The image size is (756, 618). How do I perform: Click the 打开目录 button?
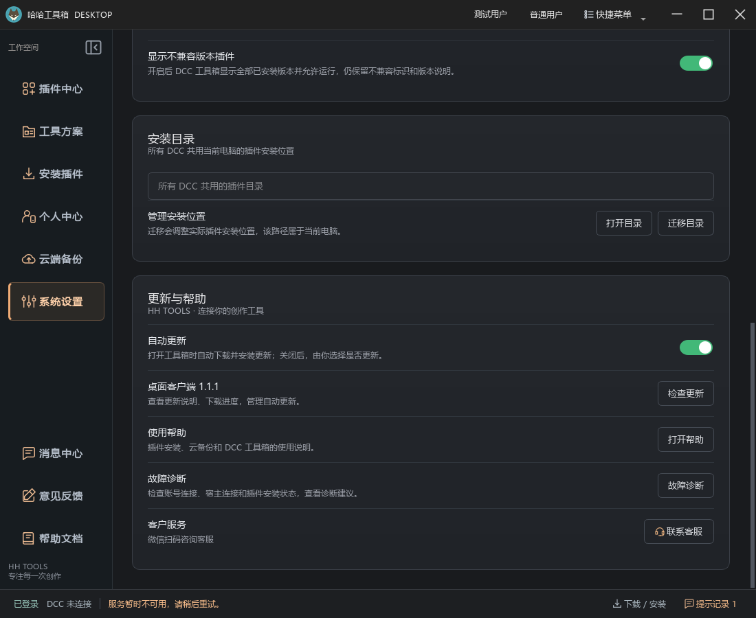(624, 223)
